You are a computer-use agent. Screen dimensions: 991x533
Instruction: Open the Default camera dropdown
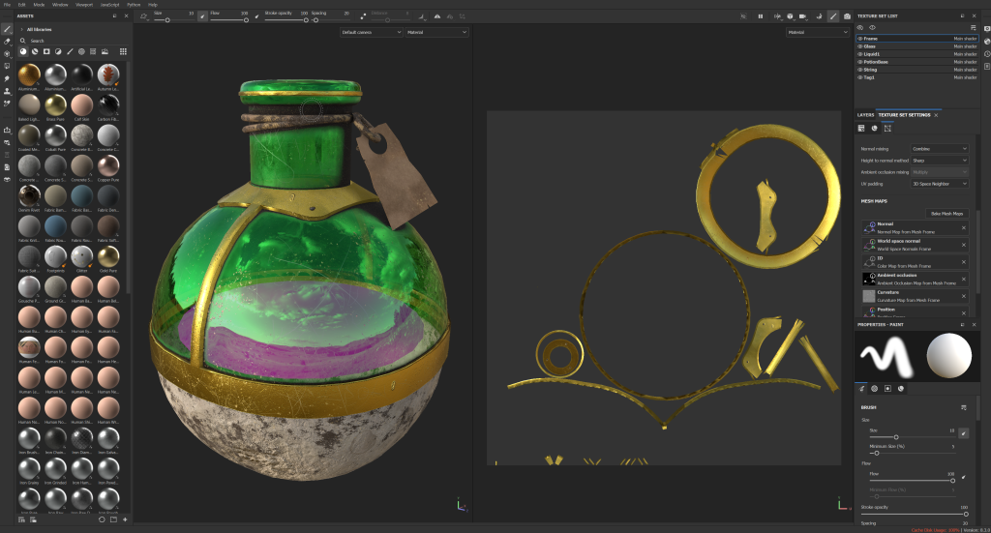click(x=371, y=32)
